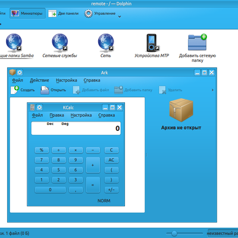Open Справка menu in KCalc
Screen dimensions: 238x238
pyautogui.click(x=107, y=115)
